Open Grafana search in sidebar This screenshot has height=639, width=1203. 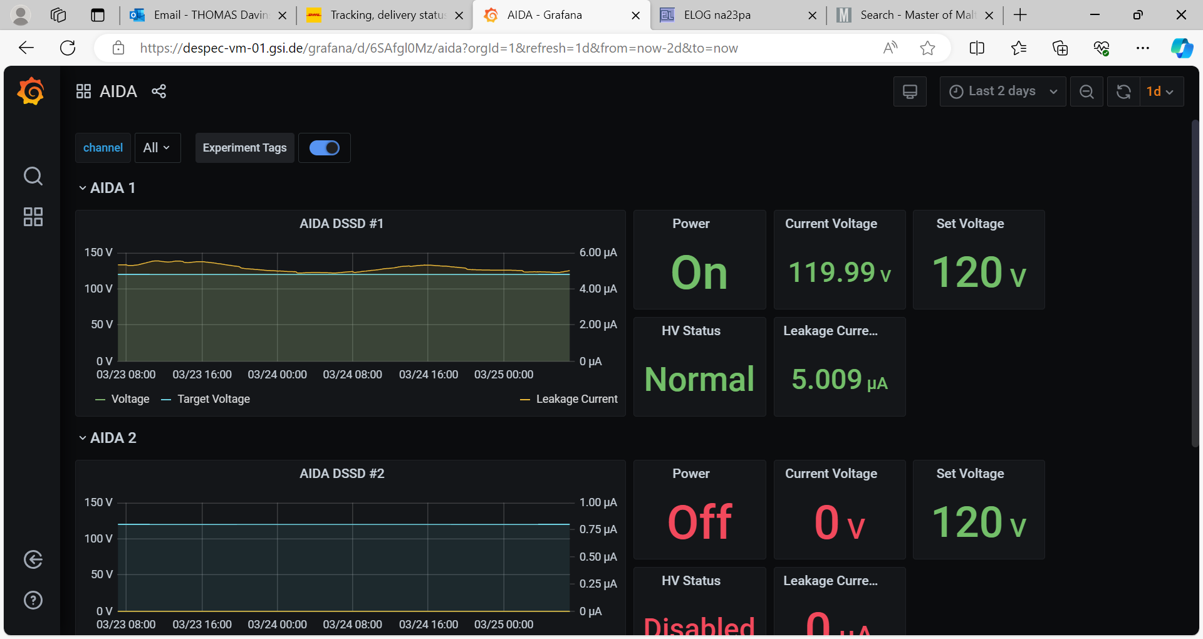coord(33,176)
